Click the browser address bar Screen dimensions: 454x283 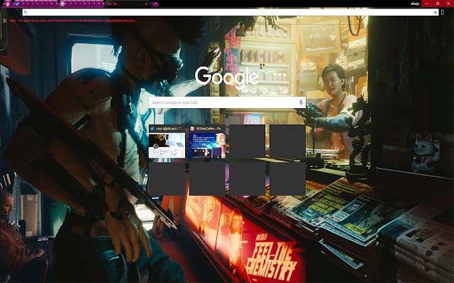click(x=230, y=13)
